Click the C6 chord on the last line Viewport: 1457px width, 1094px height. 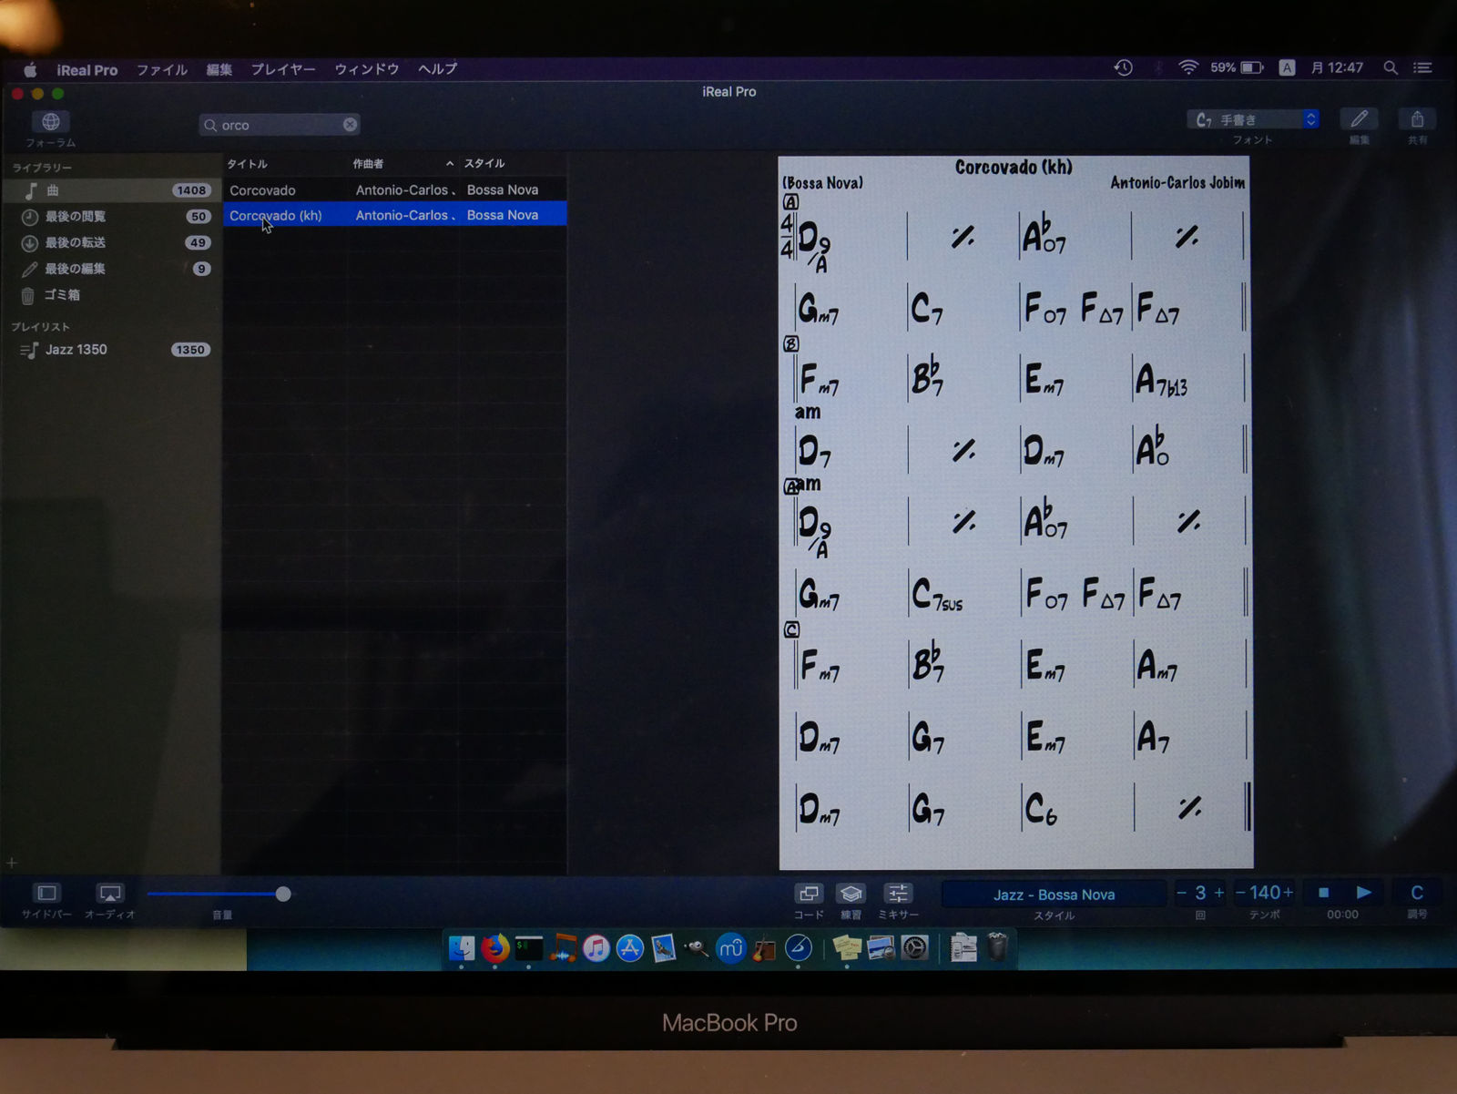1040,808
